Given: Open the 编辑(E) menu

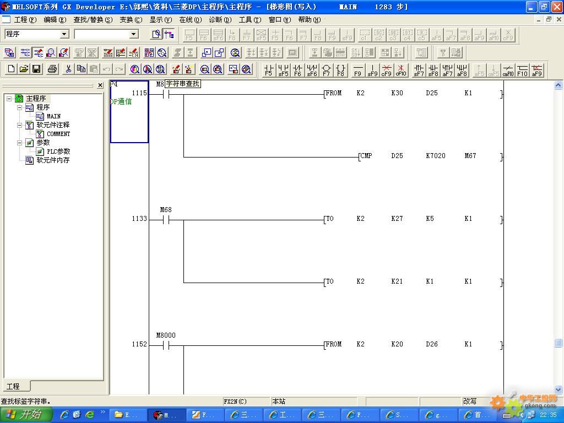Looking at the screenshot, I should click(x=55, y=20).
